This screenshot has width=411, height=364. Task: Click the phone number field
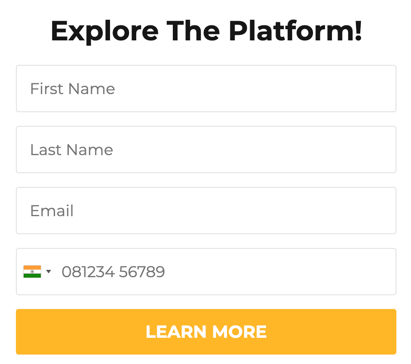tap(224, 272)
